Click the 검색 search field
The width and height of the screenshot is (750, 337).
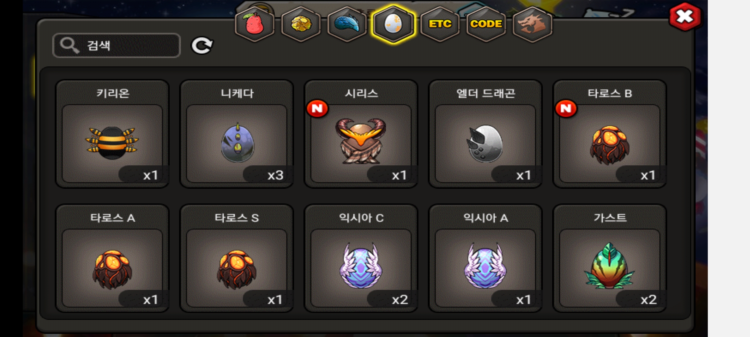tap(117, 46)
